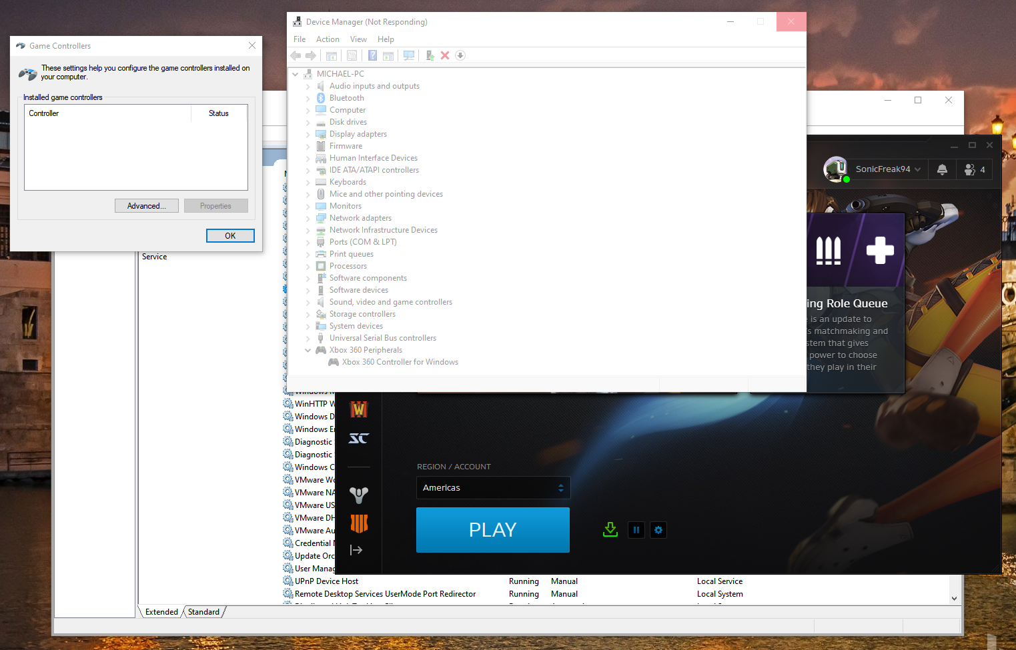Click the Update device driver toolbar icon
1016x650 pixels.
tap(430, 55)
